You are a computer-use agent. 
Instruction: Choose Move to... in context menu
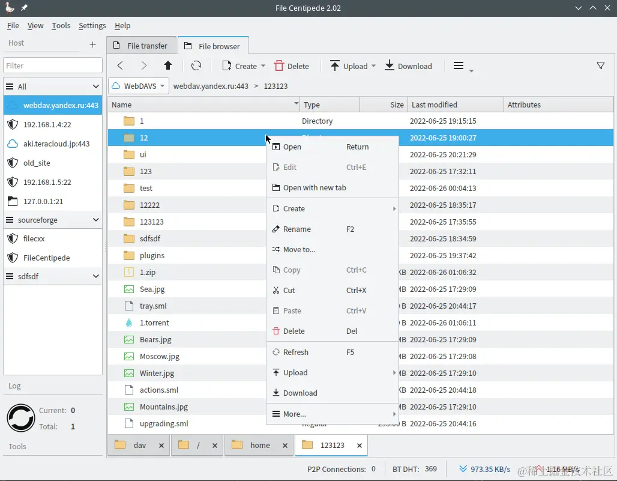pos(333,250)
